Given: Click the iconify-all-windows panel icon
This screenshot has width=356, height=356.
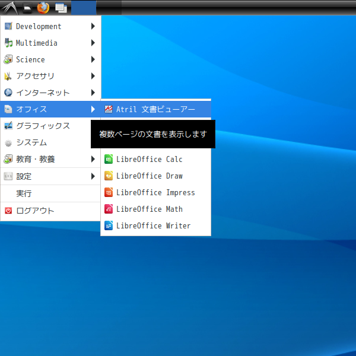Looking at the screenshot, I should click(61, 8).
